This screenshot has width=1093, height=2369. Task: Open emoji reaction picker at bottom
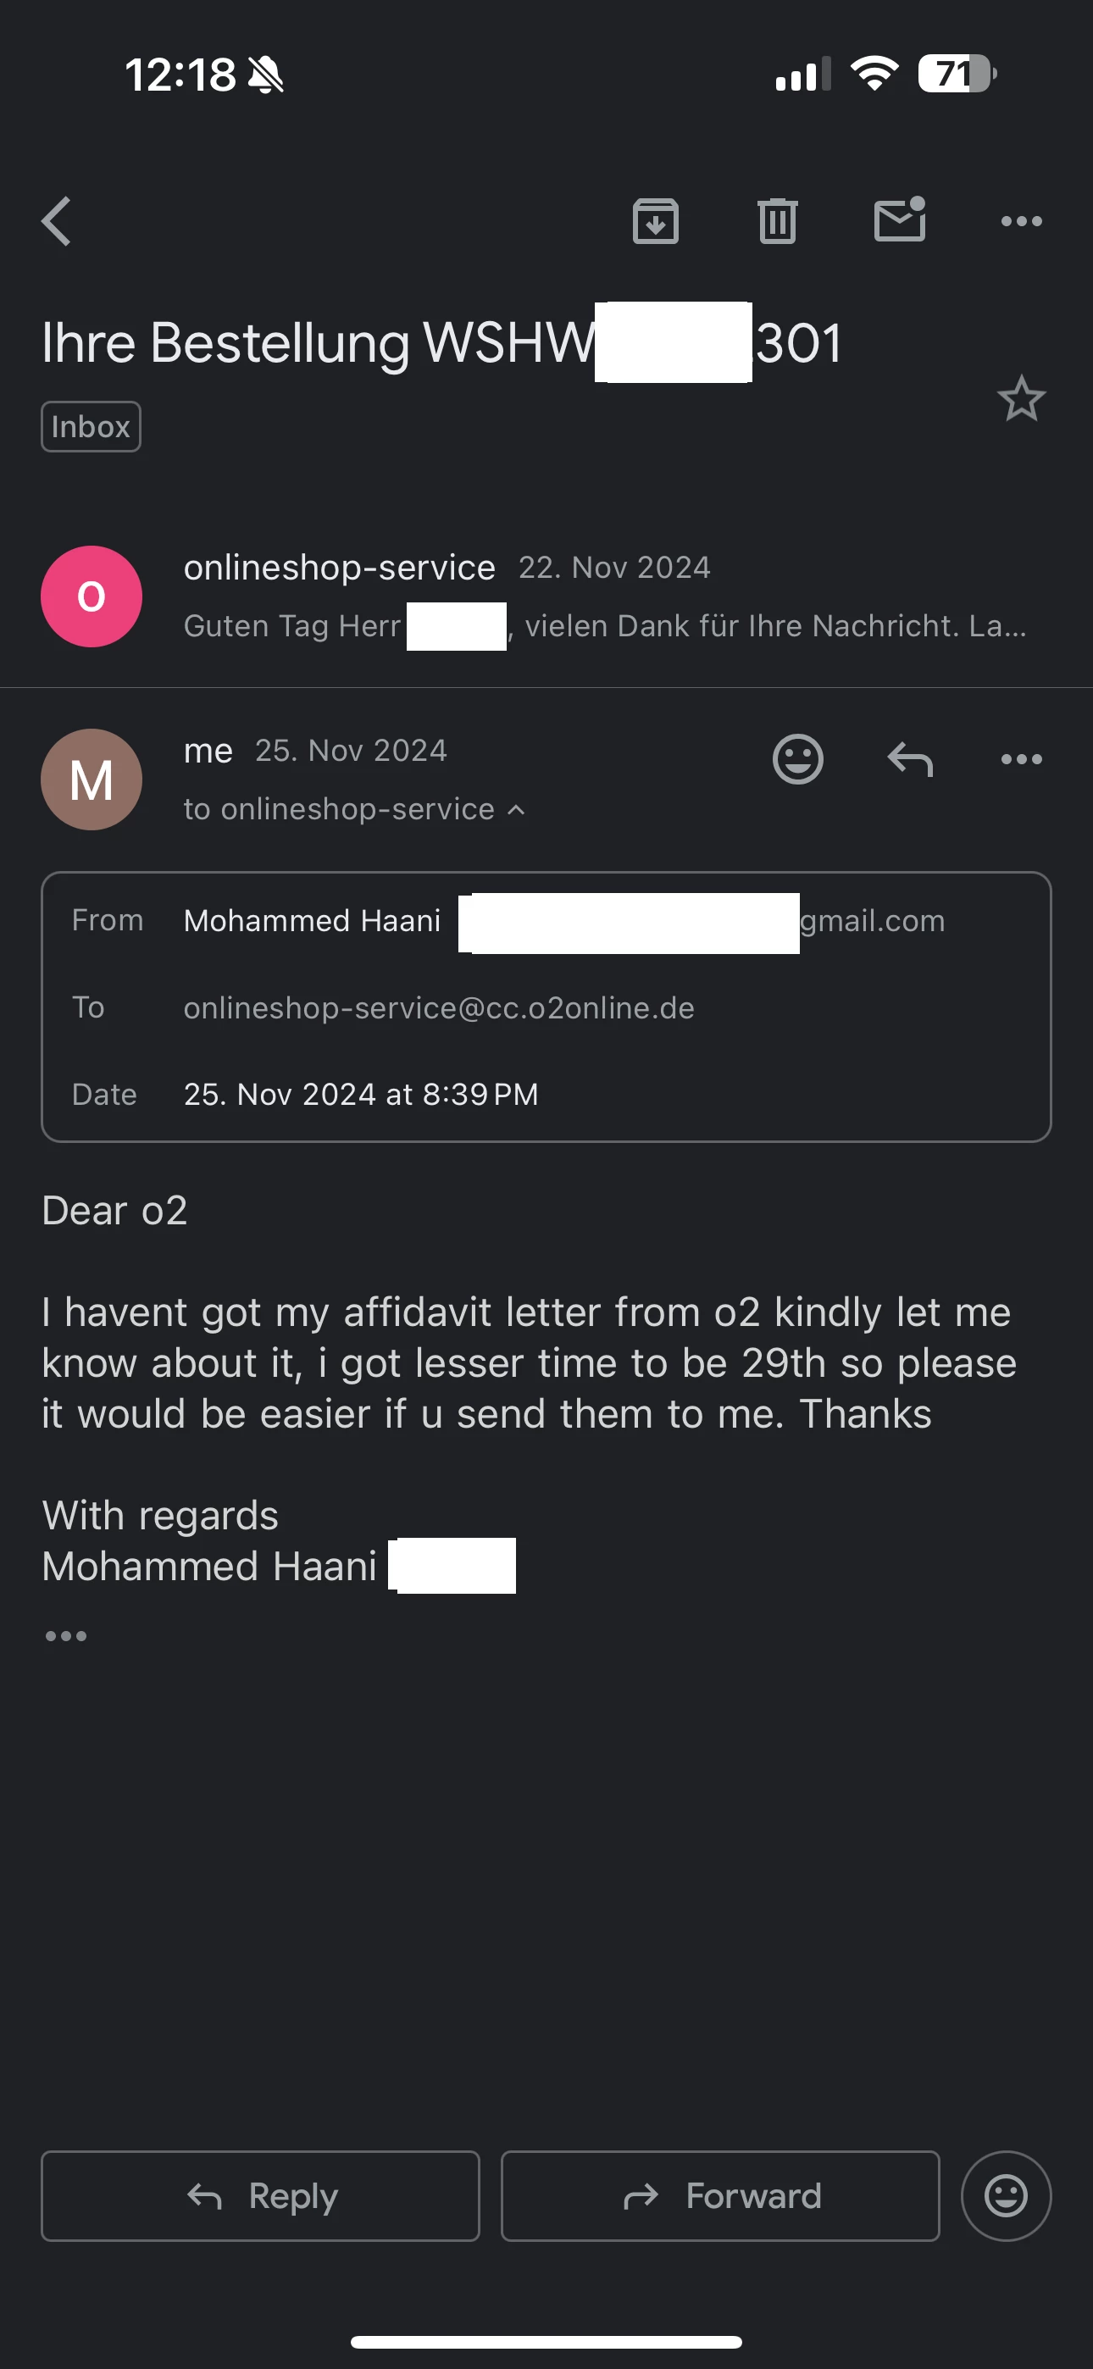[x=1006, y=2196]
